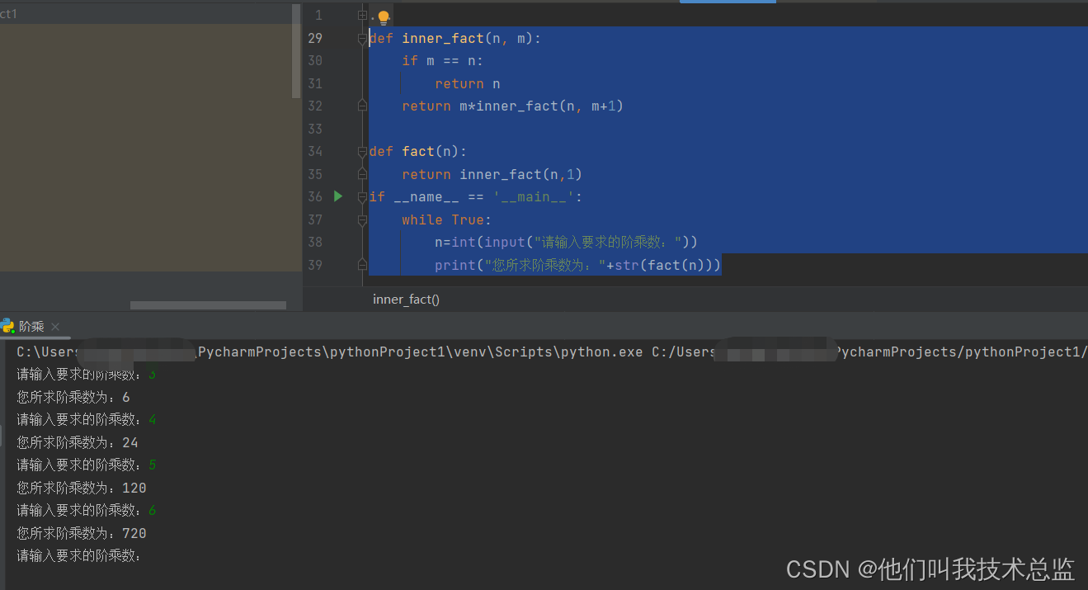Click the project panel vertical scrollbar
This screenshot has width=1088, height=590.
click(297, 50)
